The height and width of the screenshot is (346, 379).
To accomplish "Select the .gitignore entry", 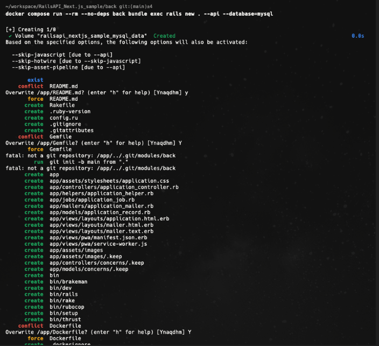I will tap(65, 124).
